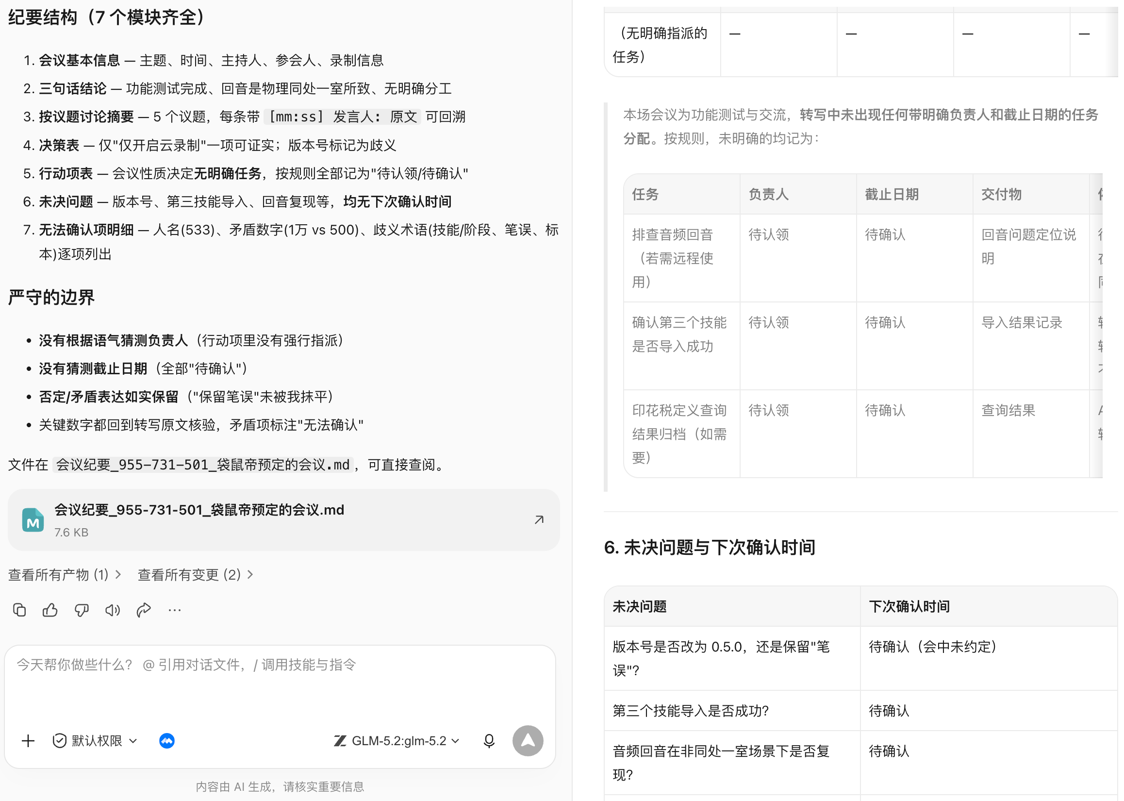Screen dimensions: 1124x801
Task: Click the thumbs-up like icon
Action: pos(50,610)
